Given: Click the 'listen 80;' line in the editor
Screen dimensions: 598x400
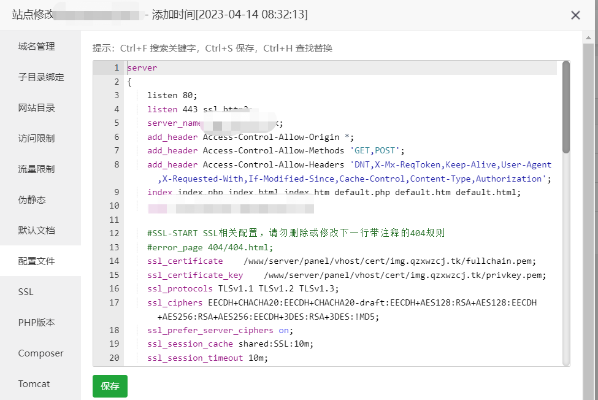Looking at the screenshot, I should pos(172,95).
